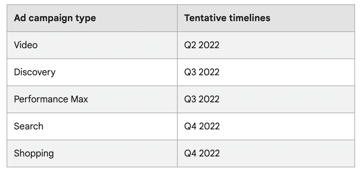This screenshot has height=171, width=360.
Task: Click the word "Tentative" in the header
Action: point(205,18)
